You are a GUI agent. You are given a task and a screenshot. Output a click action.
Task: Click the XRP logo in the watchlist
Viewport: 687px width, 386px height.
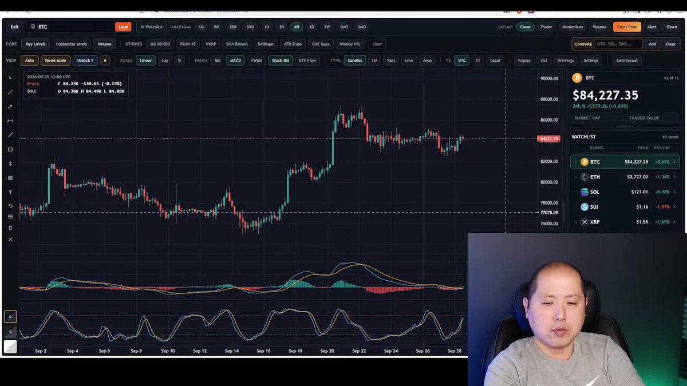[585, 222]
